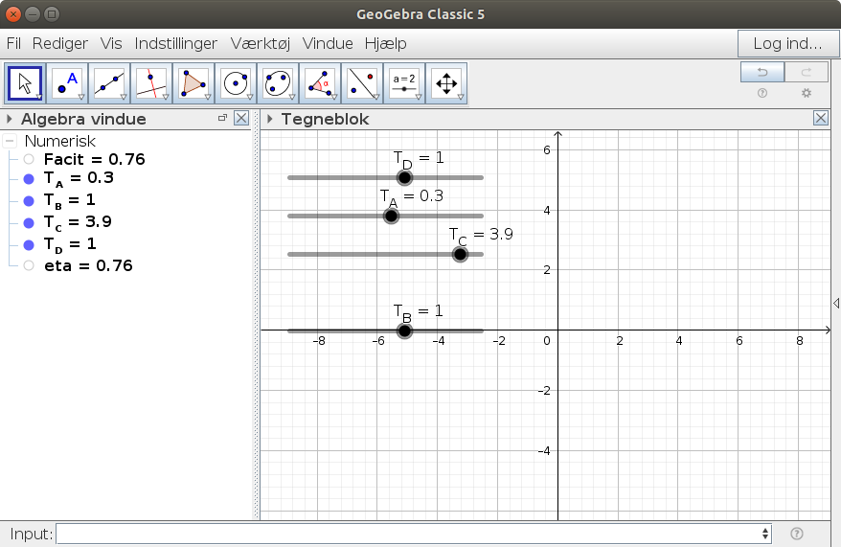Select the Angle tool

point(320,83)
